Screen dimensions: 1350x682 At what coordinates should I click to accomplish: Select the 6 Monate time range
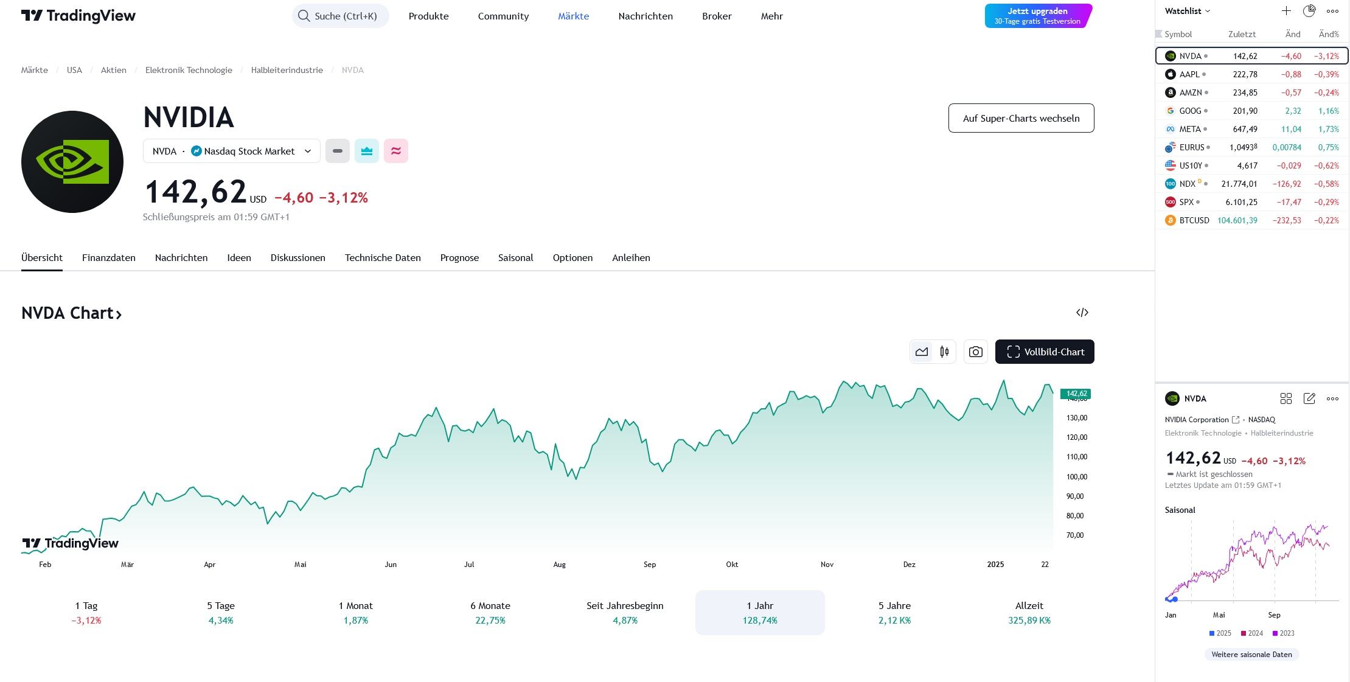coord(490,613)
